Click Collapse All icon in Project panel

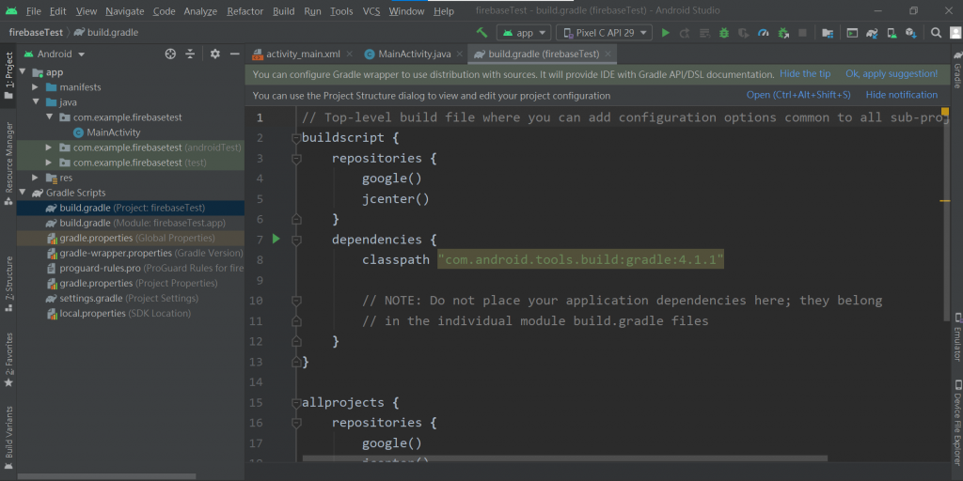(x=190, y=54)
